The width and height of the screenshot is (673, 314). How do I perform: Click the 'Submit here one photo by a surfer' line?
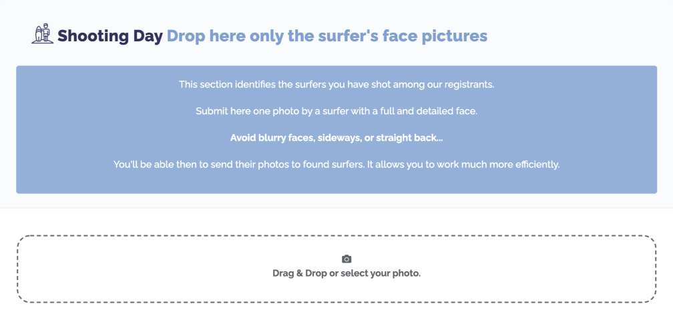[x=336, y=111]
